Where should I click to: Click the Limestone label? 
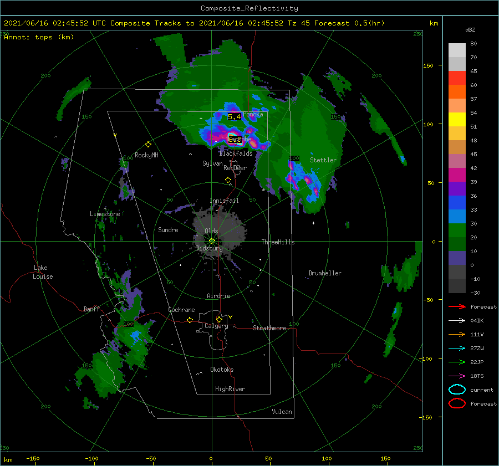(x=105, y=214)
